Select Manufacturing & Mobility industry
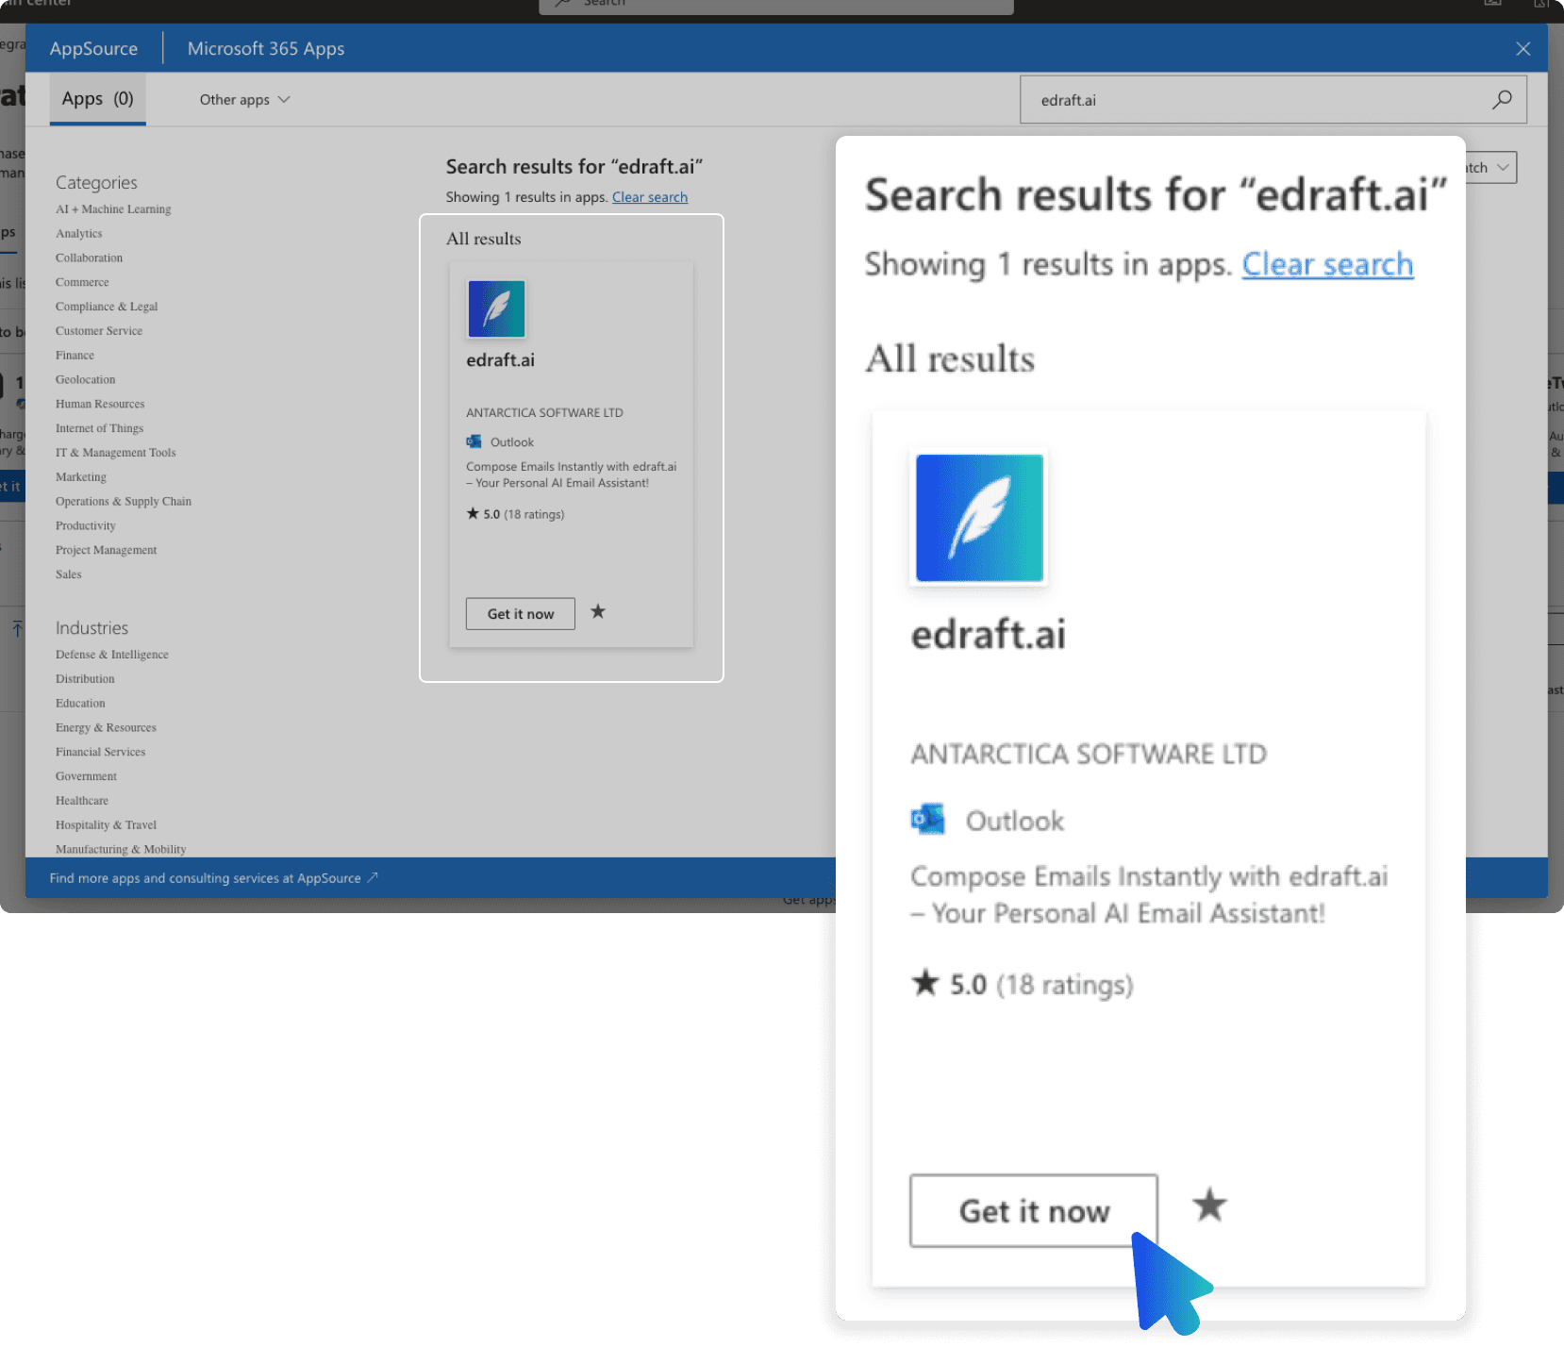The image size is (1564, 1347). pyautogui.click(x=121, y=849)
